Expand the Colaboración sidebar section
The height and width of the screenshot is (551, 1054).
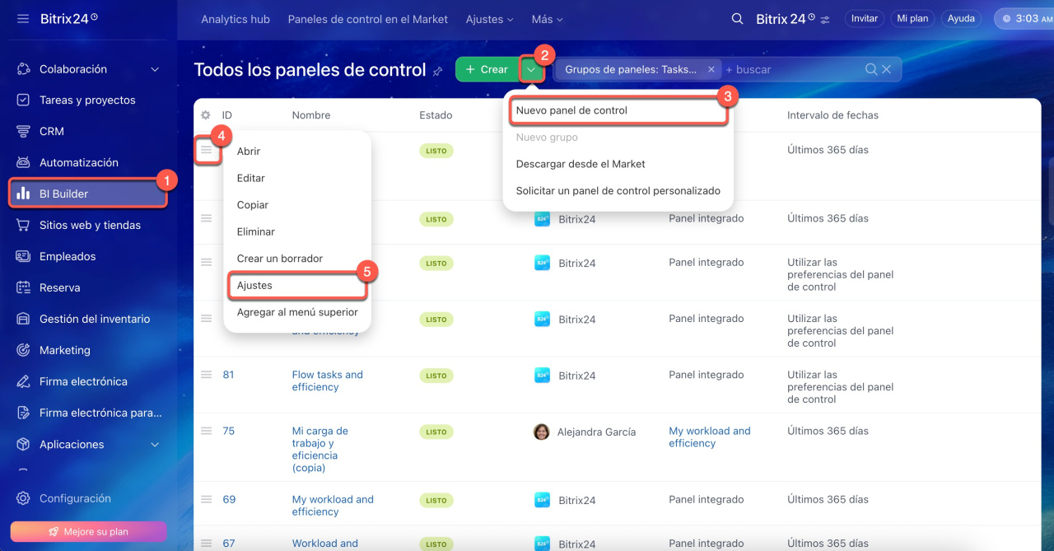155,69
